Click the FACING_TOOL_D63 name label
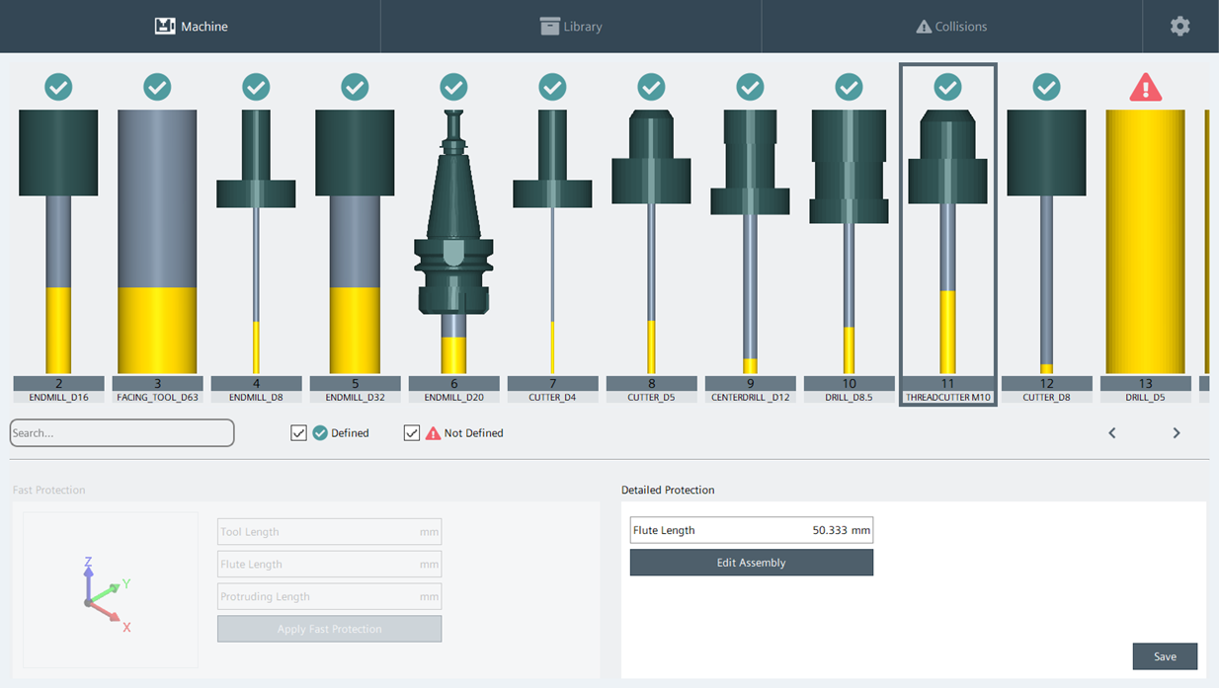Viewport: 1219px width, 688px height. [157, 397]
